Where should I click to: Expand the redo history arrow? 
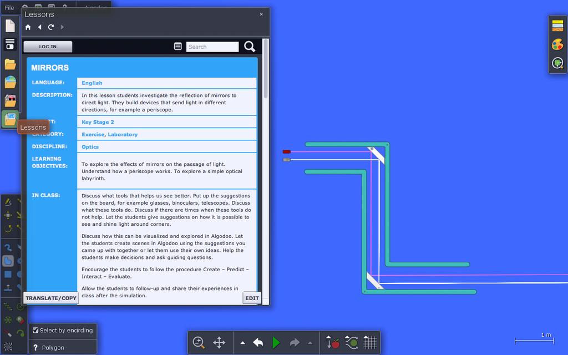[x=310, y=343]
